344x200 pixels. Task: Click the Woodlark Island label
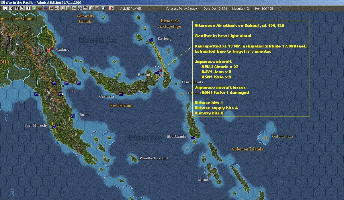click(x=154, y=158)
